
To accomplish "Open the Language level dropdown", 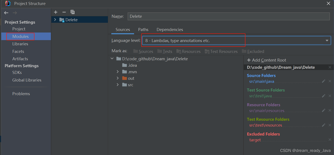I will pyautogui.click(x=327, y=41).
